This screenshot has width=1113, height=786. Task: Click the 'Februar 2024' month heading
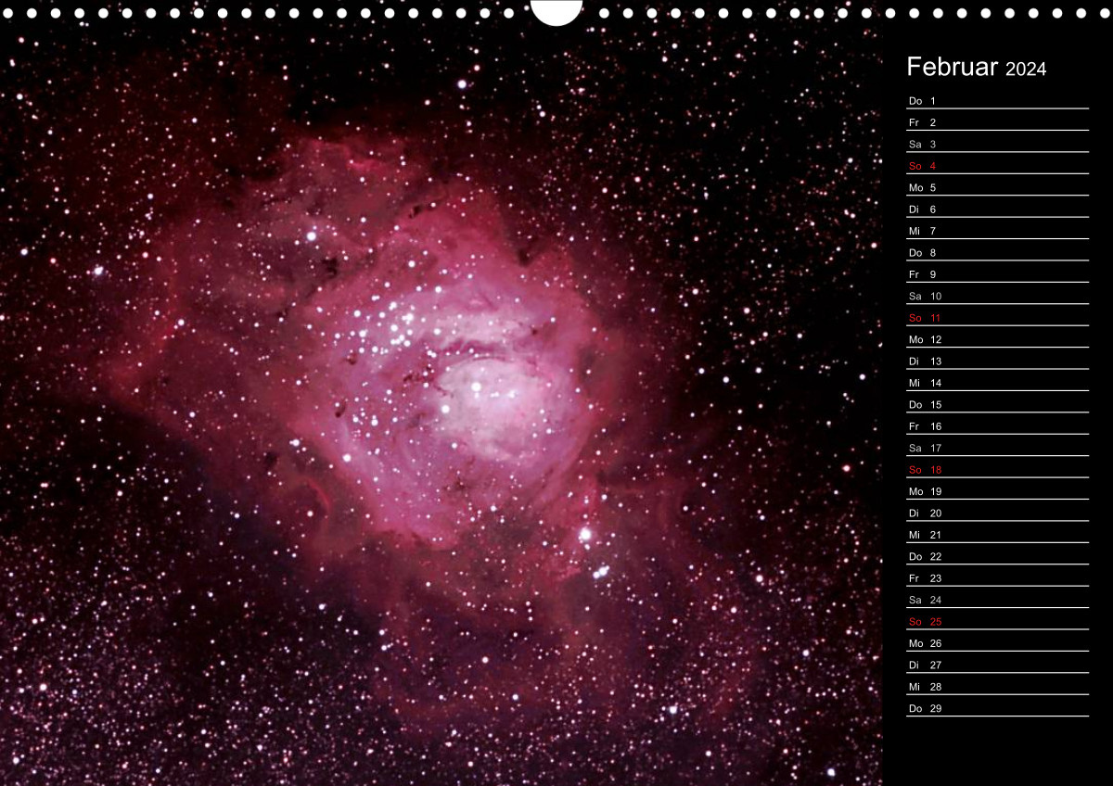click(x=976, y=68)
